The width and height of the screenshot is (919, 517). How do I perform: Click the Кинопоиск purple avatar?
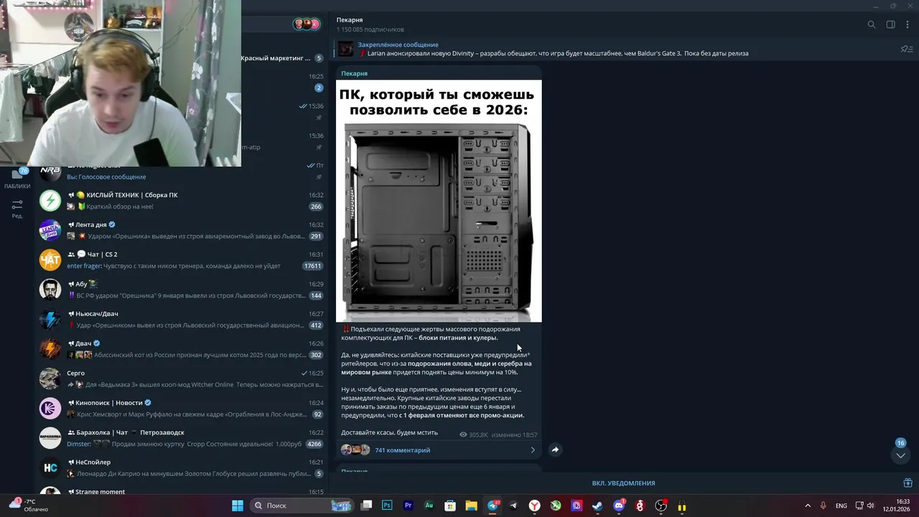coord(50,409)
